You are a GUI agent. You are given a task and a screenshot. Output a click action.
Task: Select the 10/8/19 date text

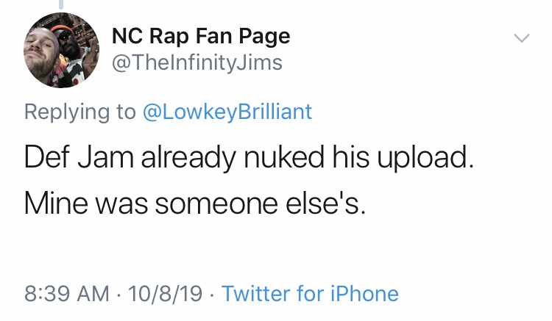163,294
